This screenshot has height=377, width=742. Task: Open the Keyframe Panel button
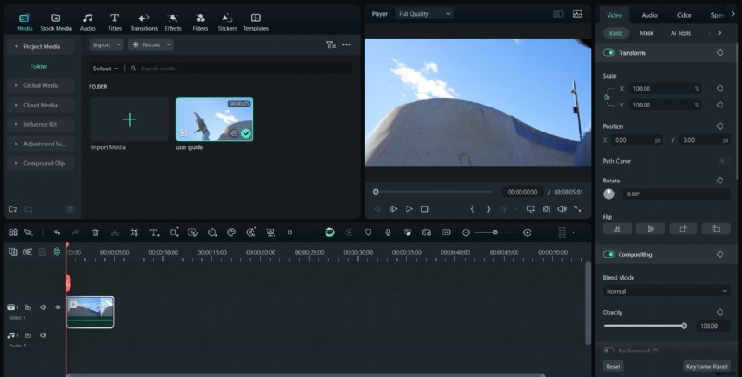click(x=707, y=366)
